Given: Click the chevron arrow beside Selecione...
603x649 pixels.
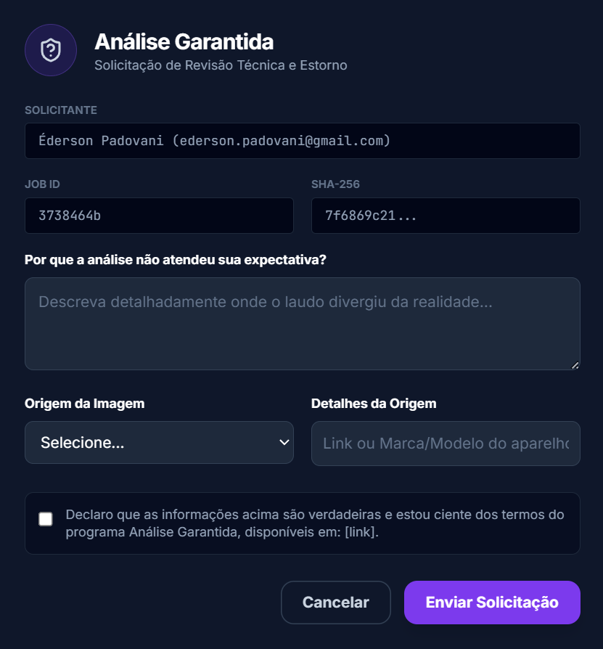Looking at the screenshot, I should 284,443.
